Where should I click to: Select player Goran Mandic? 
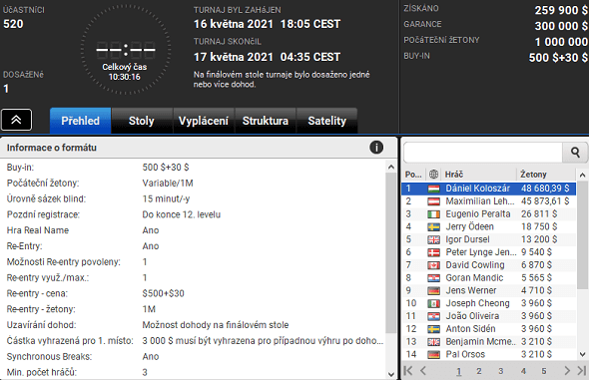pos(488,277)
